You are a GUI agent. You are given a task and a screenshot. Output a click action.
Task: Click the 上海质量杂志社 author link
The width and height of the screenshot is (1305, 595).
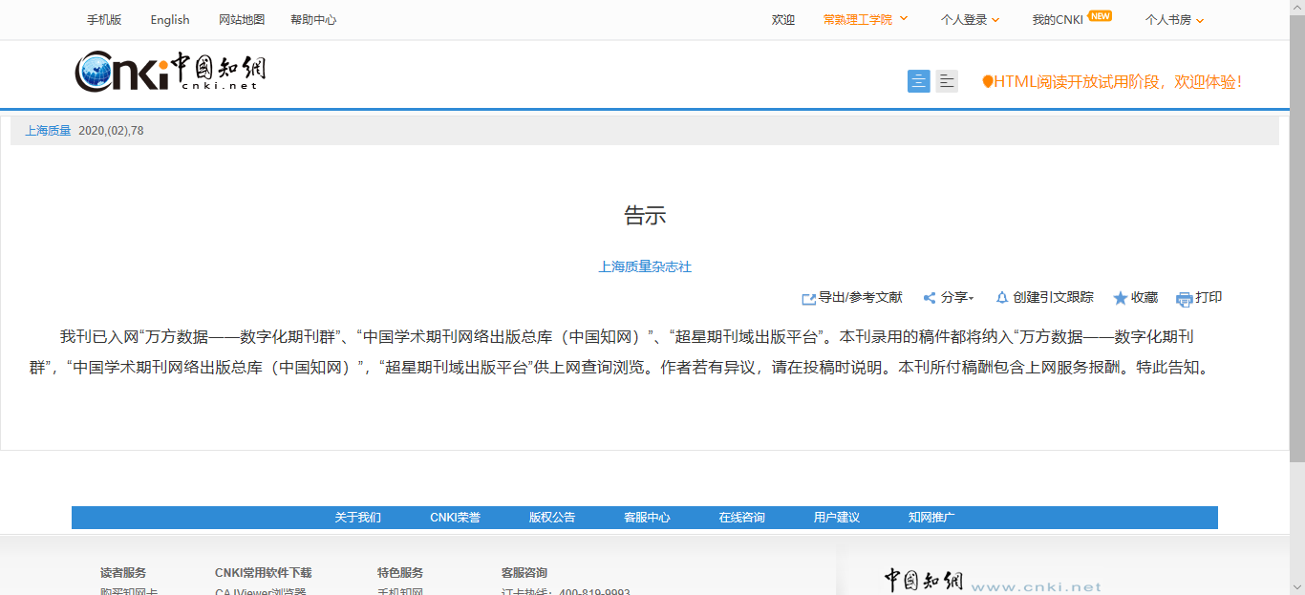(x=645, y=267)
